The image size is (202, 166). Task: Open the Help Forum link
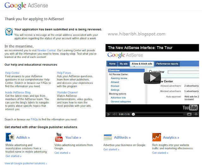(64, 73)
